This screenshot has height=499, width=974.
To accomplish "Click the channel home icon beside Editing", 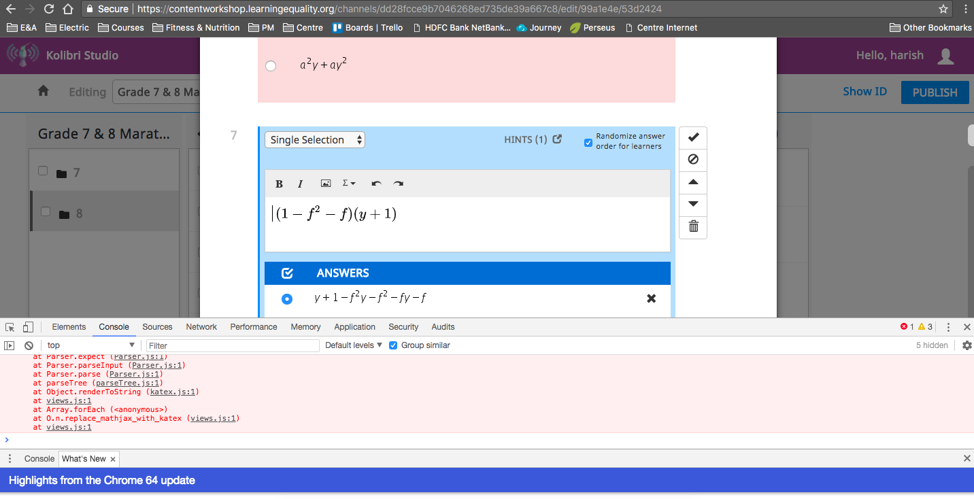I will point(44,91).
